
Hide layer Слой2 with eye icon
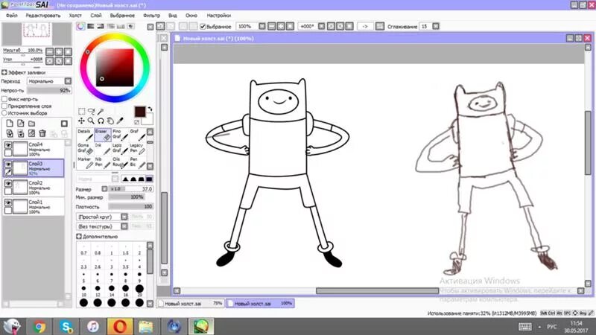8,184
